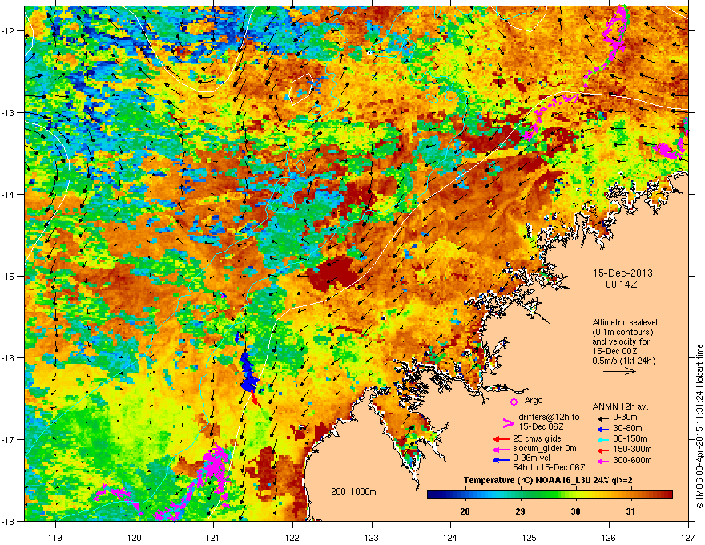This screenshot has width=705, height=545.
Task: Click the '28' color bar tick label
Action: (465, 511)
